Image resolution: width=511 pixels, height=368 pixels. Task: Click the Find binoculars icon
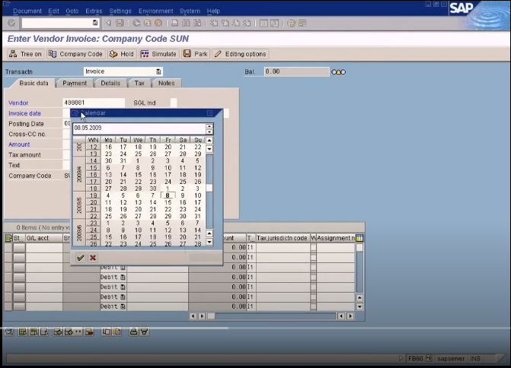[186, 23]
